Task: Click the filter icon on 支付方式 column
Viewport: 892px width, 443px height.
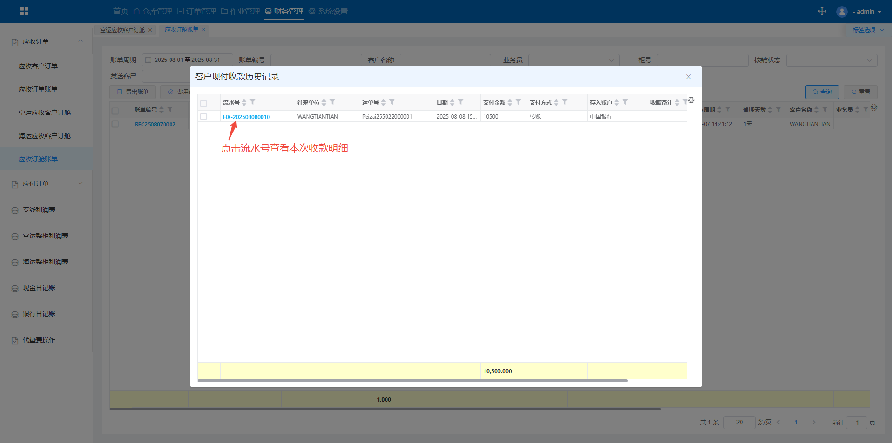Action: (564, 102)
